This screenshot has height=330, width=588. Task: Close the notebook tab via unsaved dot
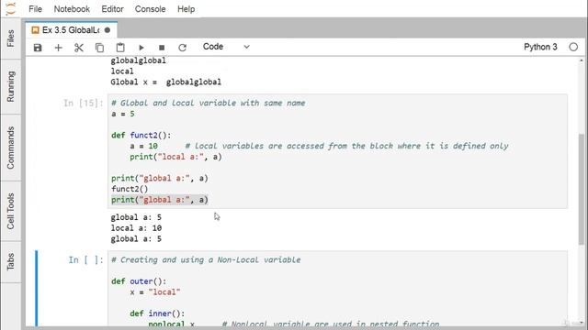(x=107, y=30)
